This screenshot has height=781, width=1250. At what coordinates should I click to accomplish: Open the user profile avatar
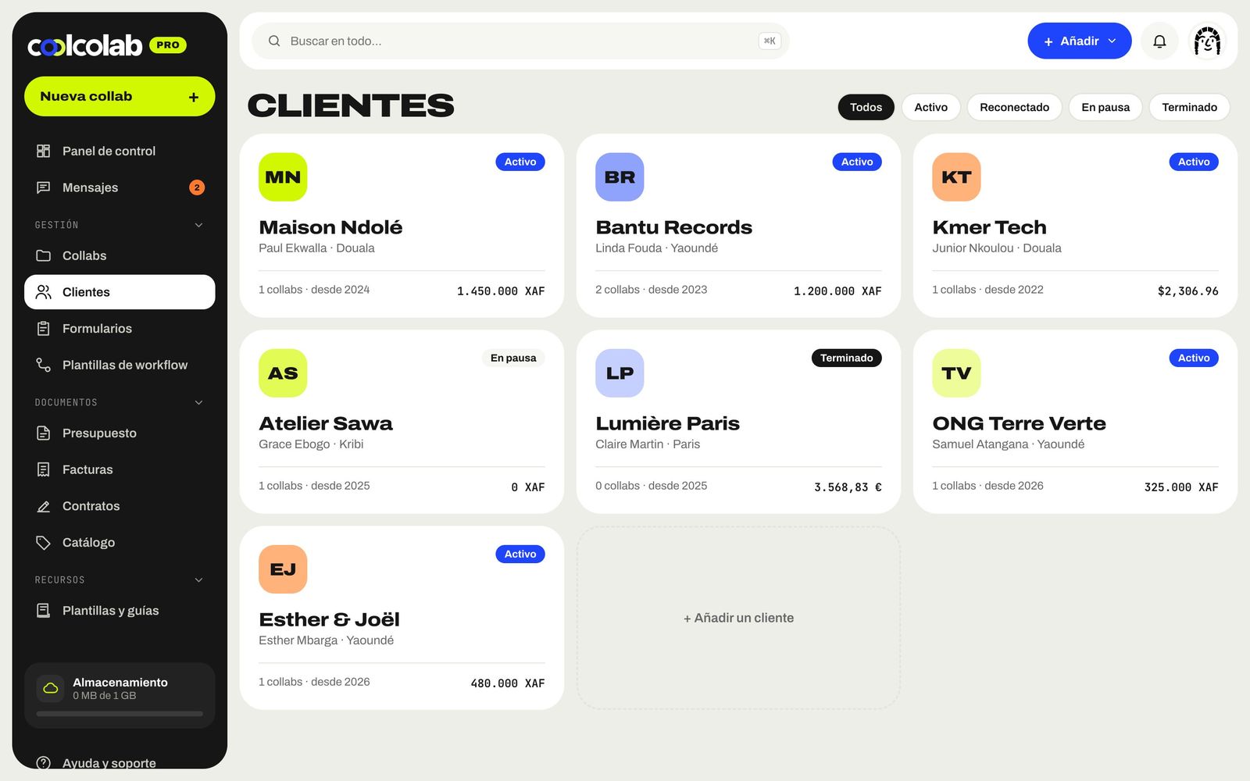coord(1207,41)
